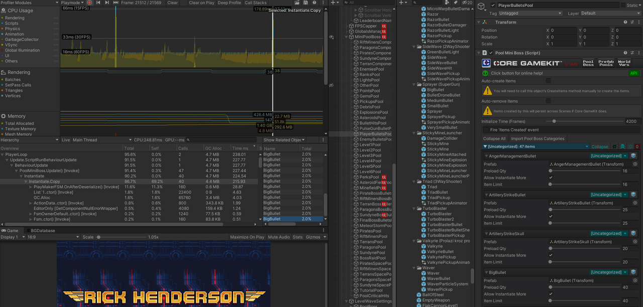Toggle ArtilleryStrikeSkull Allow Instantiate More

(x=551, y=255)
